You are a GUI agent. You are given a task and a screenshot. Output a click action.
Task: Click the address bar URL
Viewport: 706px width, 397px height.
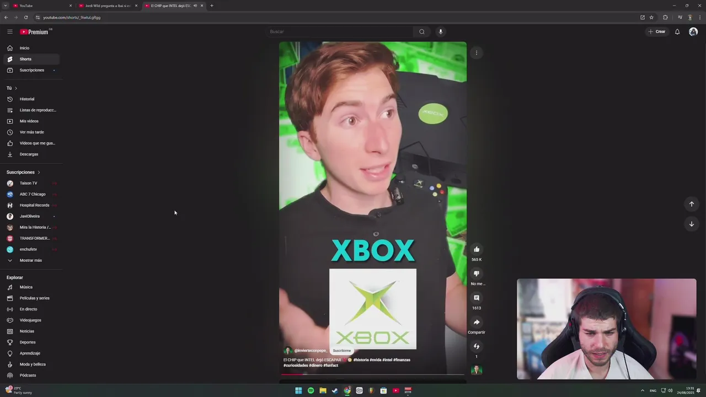point(72,18)
